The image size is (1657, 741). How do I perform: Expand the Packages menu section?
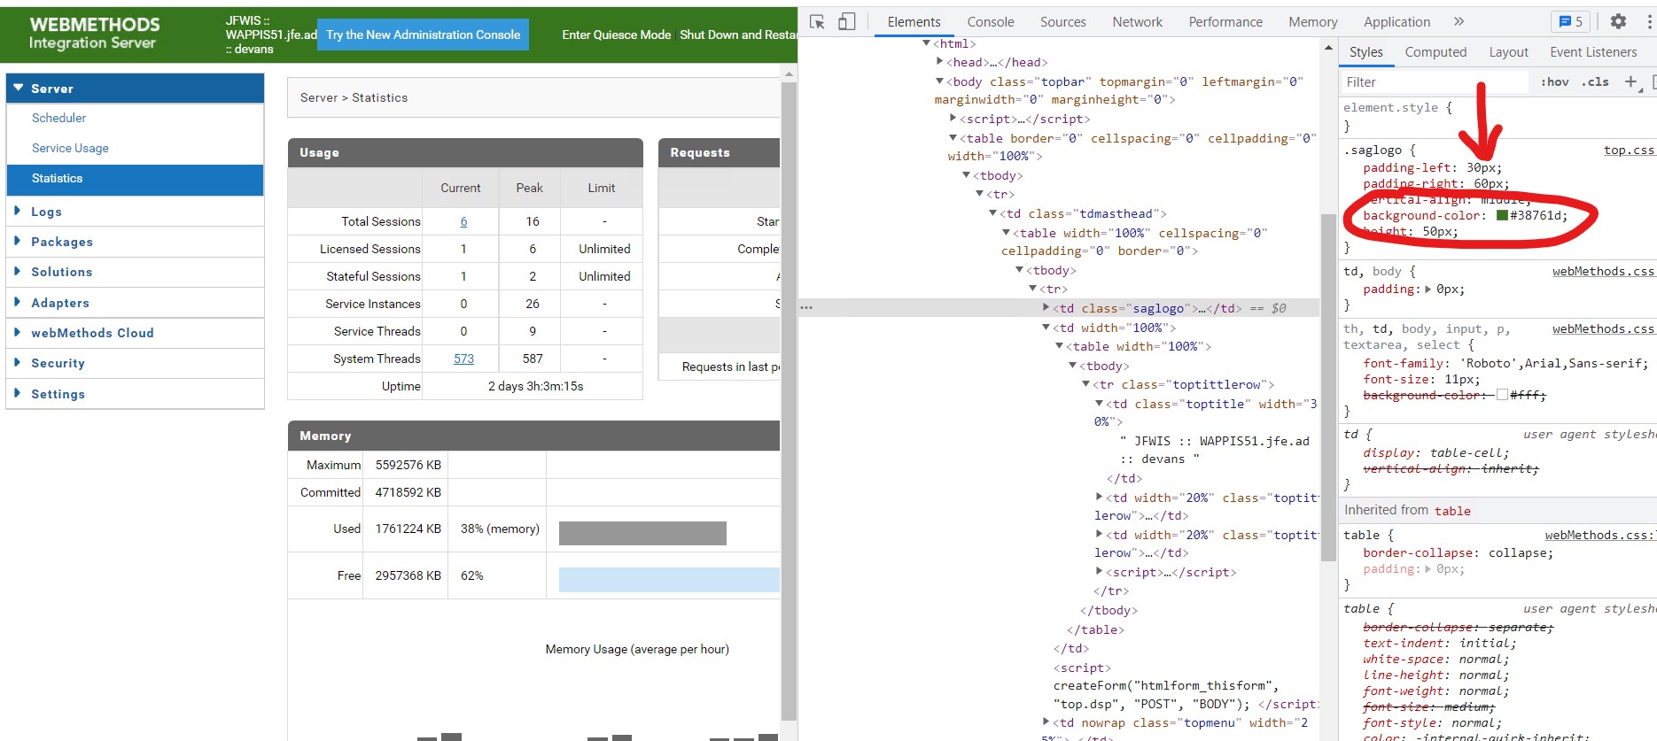(x=135, y=242)
